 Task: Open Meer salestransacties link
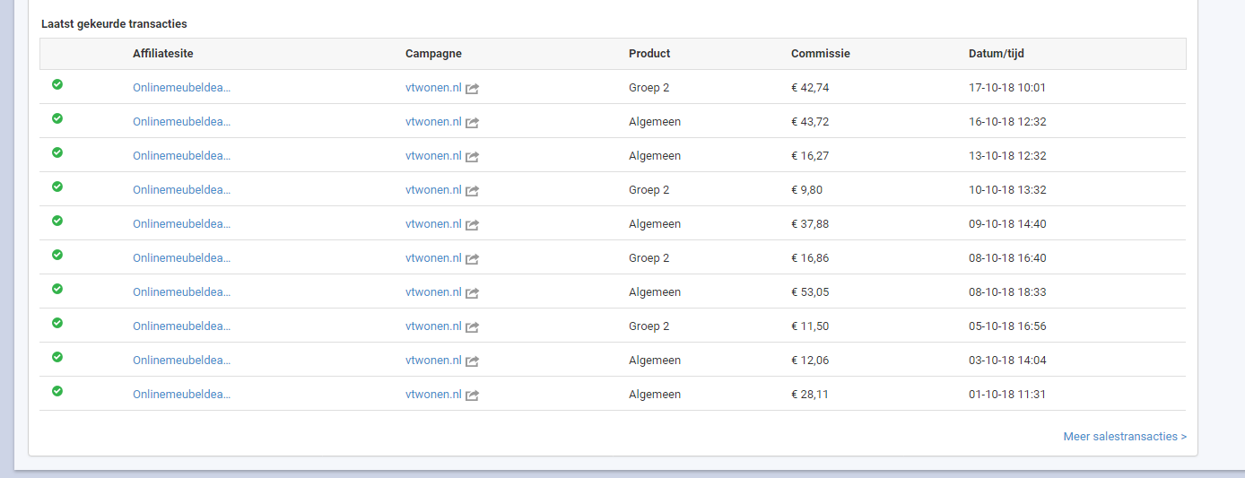[x=1125, y=437]
